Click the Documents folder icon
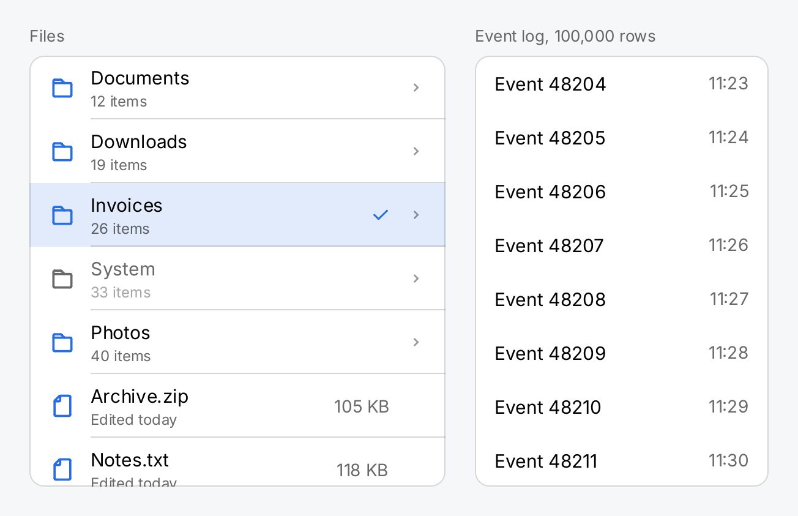 point(62,88)
